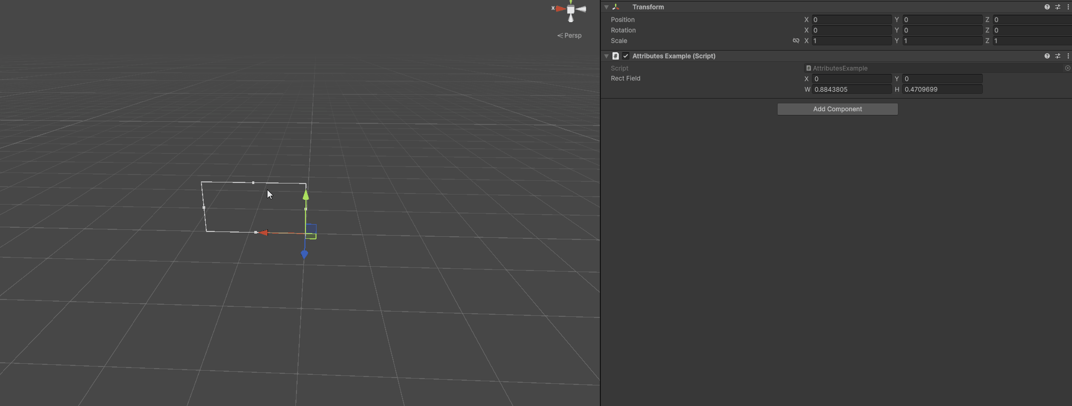Click blue Z-axis move arrow handle
Image resolution: width=1072 pixels, height=406 pixels.
[x=304, y=255]
